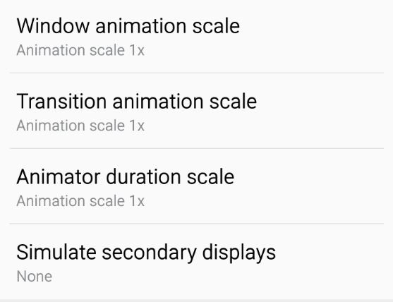The height and width of the screenshot is (302, 393).
Task: Open Animator duration scale setting
Action: (196, 186)
